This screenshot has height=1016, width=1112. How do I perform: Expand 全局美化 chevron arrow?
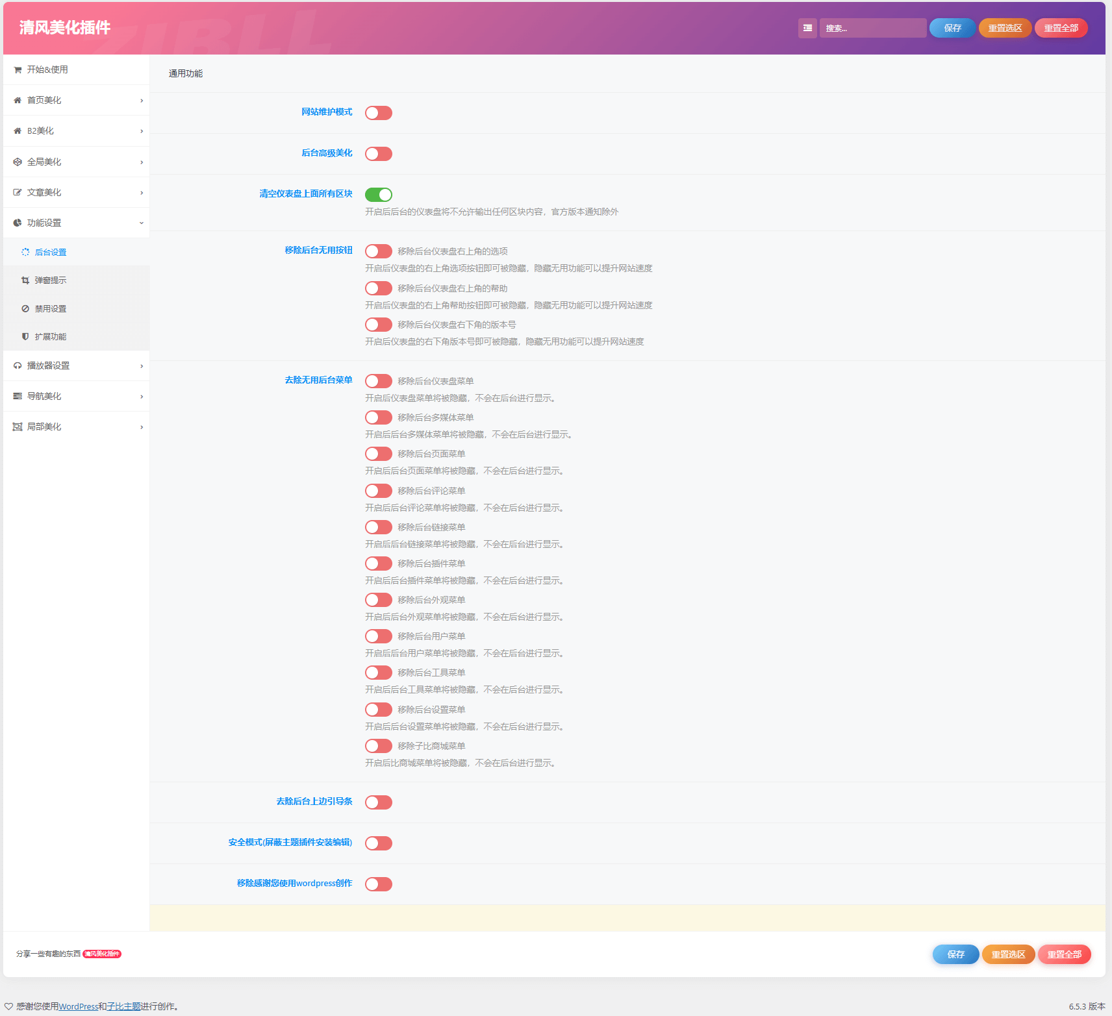point(142,162)
